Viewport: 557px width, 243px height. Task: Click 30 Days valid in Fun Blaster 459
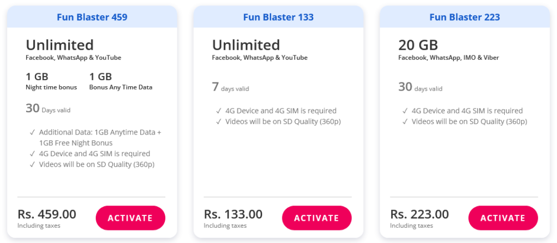point(48,108)
